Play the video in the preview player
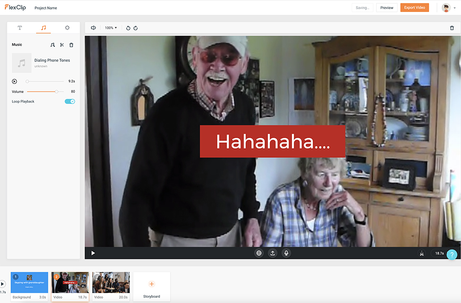Screen dimensions: 461x303 (x=93, y=253)
